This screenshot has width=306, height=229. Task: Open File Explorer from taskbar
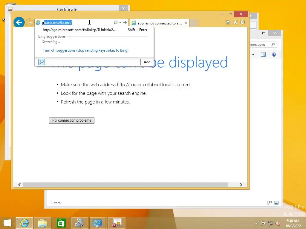click(42, 223)
